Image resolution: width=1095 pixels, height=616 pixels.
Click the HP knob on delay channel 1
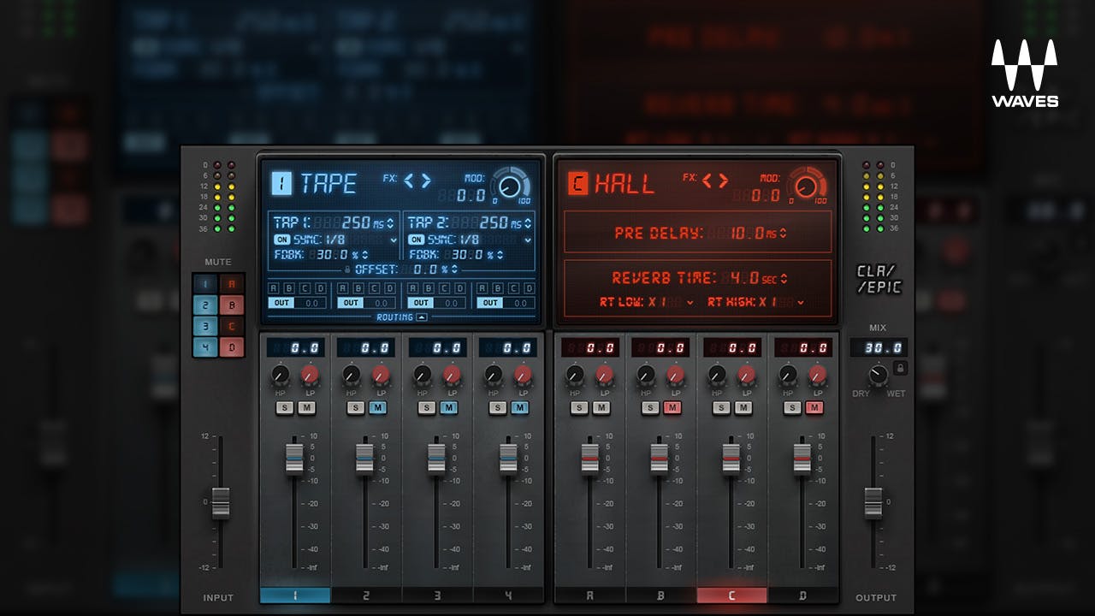pos(281,374)
